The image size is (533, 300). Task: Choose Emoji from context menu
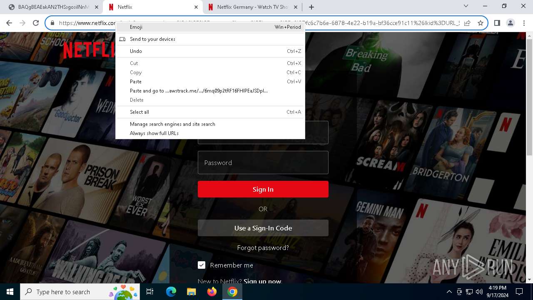[x=210, y=27]
